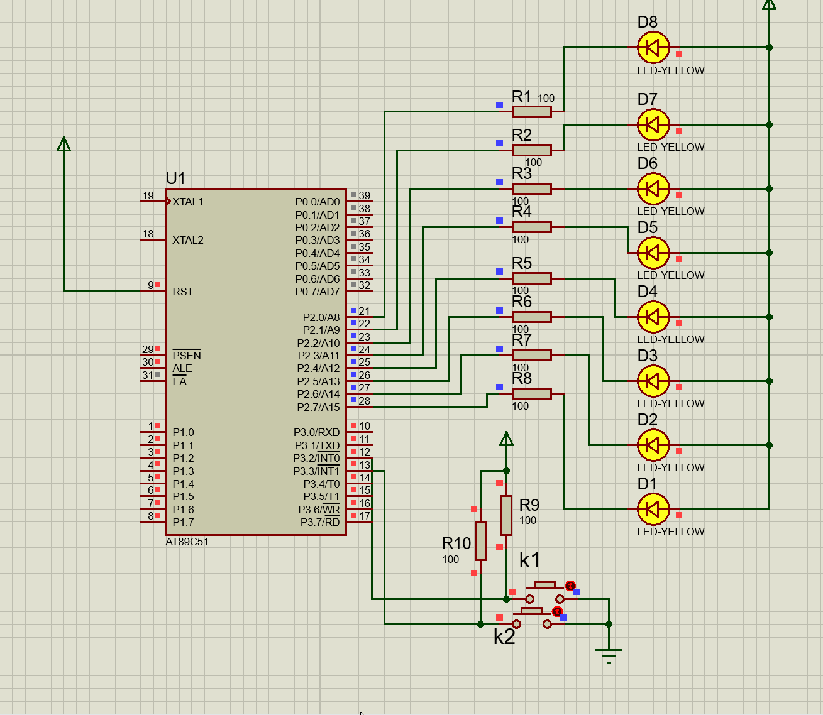Toggle push button k1 actuator
The width and height of the screenshot is (823, 715).
pyautogui.click(x=544, y=586)
